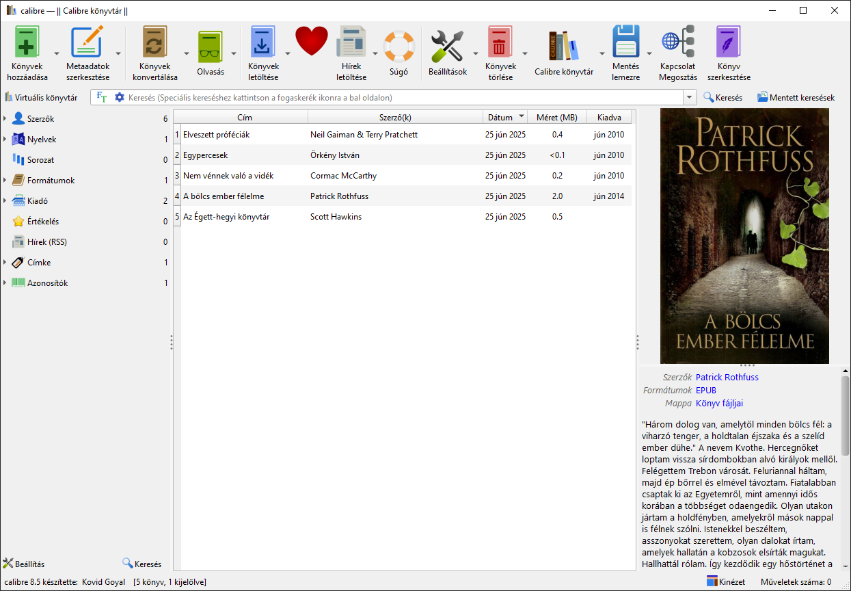The image size is (851, 591).
Task: Click the red heart donate icon
Action: [x=312, y=42]
